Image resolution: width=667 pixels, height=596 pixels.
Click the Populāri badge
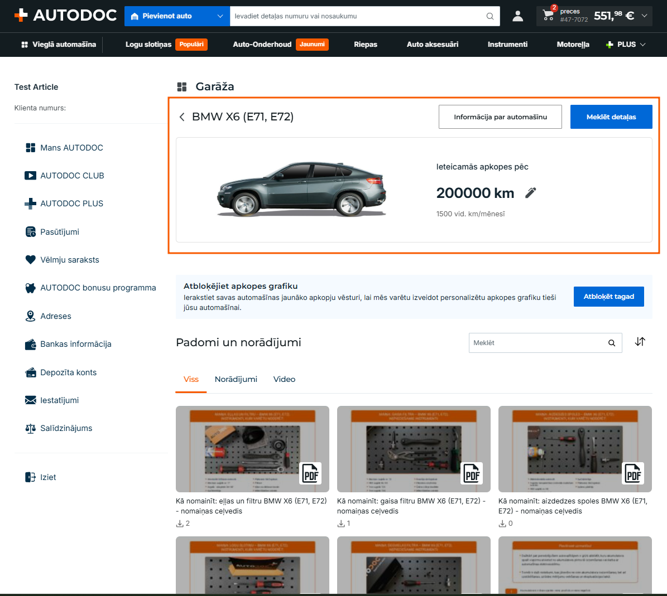coord(191,44)
